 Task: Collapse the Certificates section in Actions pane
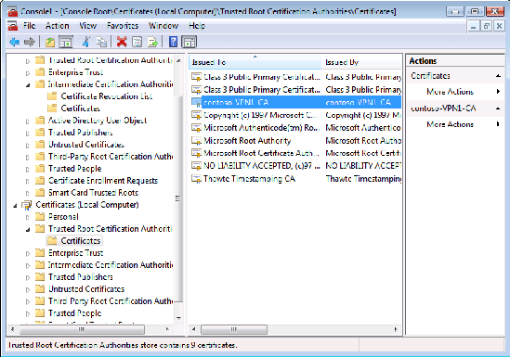click(498, 76)
